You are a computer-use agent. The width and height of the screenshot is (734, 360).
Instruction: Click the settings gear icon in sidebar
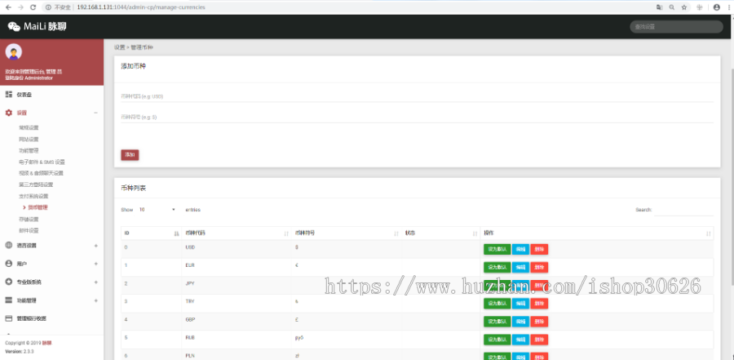9,113
